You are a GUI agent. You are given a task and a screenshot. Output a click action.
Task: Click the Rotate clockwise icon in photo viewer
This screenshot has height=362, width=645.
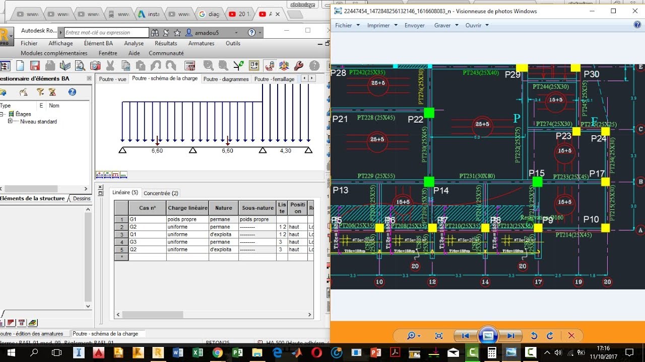coord(550,336)
